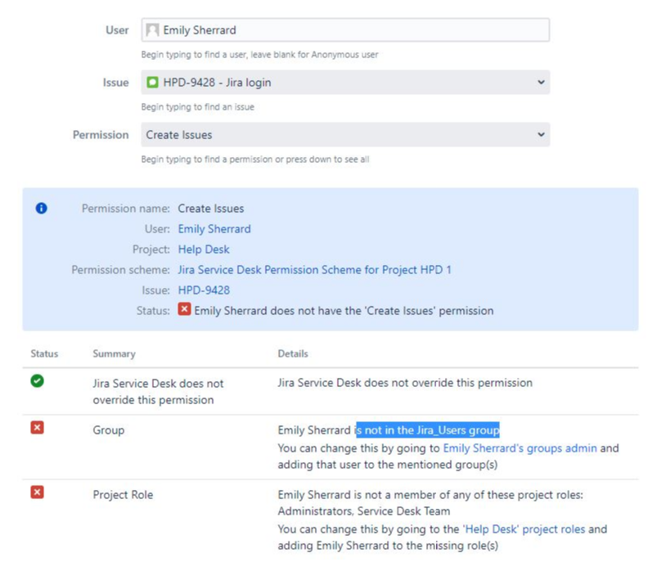648x562 pixels.
Task: Click the Project Role summary cell
Action: click(123, 495)
